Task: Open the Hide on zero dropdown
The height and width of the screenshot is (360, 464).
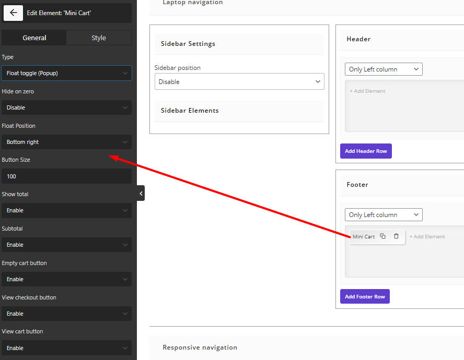Action: 66,107
